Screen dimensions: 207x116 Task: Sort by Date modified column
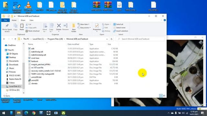click(x=73, y=44)
